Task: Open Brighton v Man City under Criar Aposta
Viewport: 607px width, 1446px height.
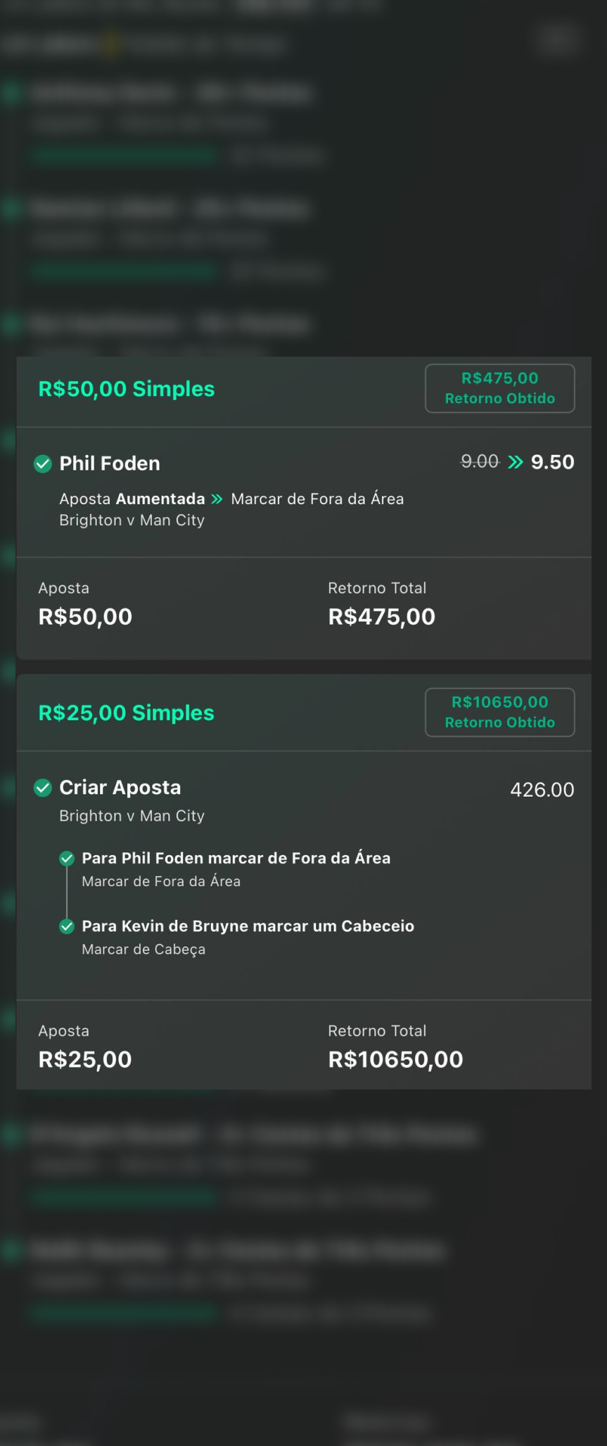Action: pos(132,816)
